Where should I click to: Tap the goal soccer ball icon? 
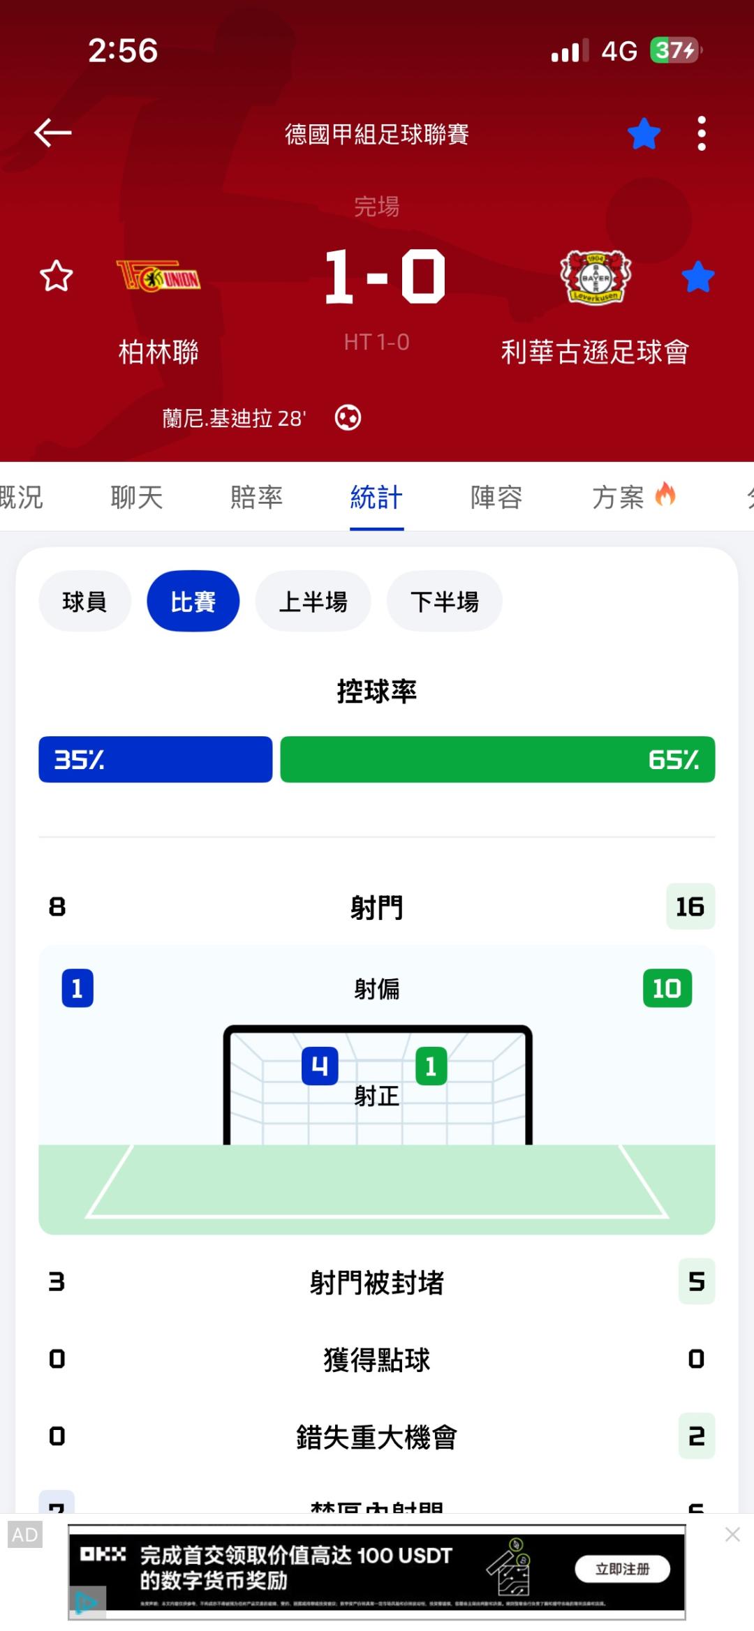click(348, 417)
